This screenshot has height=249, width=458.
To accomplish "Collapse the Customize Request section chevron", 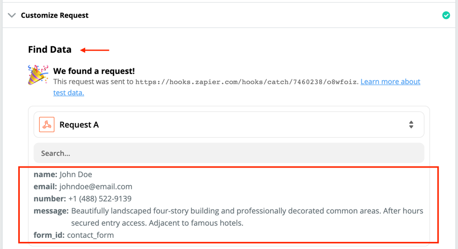I will coord(12,15).
